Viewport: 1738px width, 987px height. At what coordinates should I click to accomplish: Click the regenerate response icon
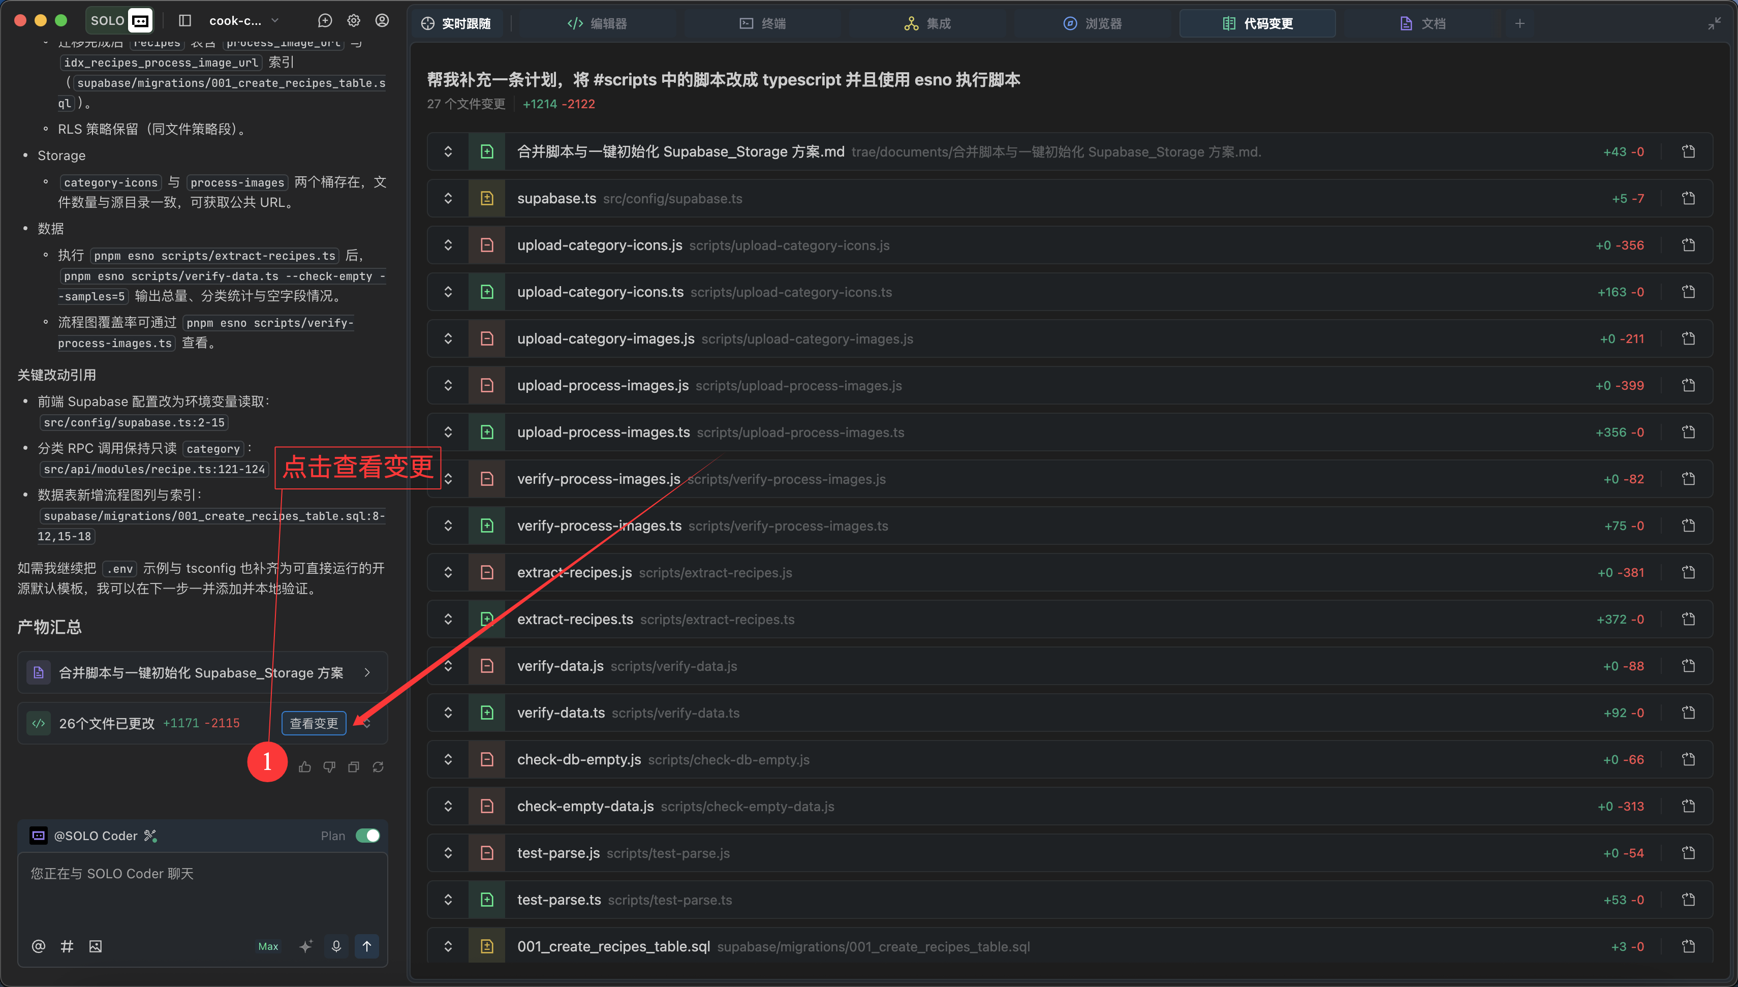coord(378,767)
